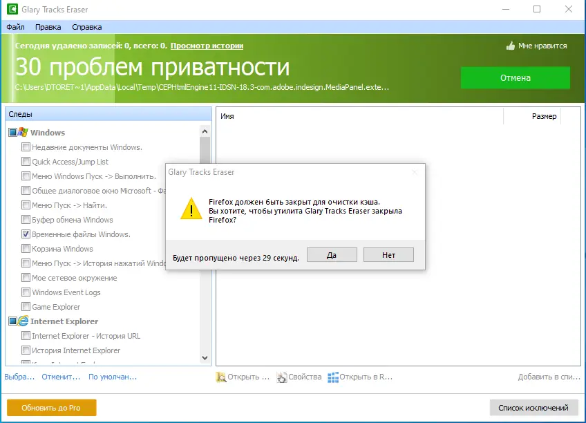Open the Правка menu

pos(48,27)
